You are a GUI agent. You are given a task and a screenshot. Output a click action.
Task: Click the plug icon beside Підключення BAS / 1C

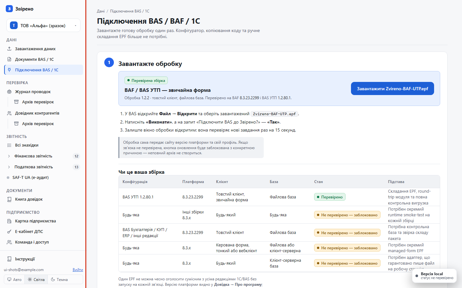pyautogui.click(x=10, y=70)
